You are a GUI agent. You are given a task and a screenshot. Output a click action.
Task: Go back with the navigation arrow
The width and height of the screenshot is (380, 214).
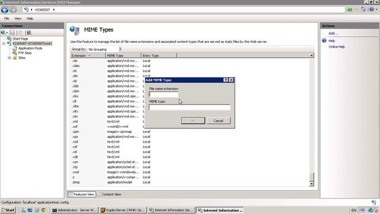(5, 10)
